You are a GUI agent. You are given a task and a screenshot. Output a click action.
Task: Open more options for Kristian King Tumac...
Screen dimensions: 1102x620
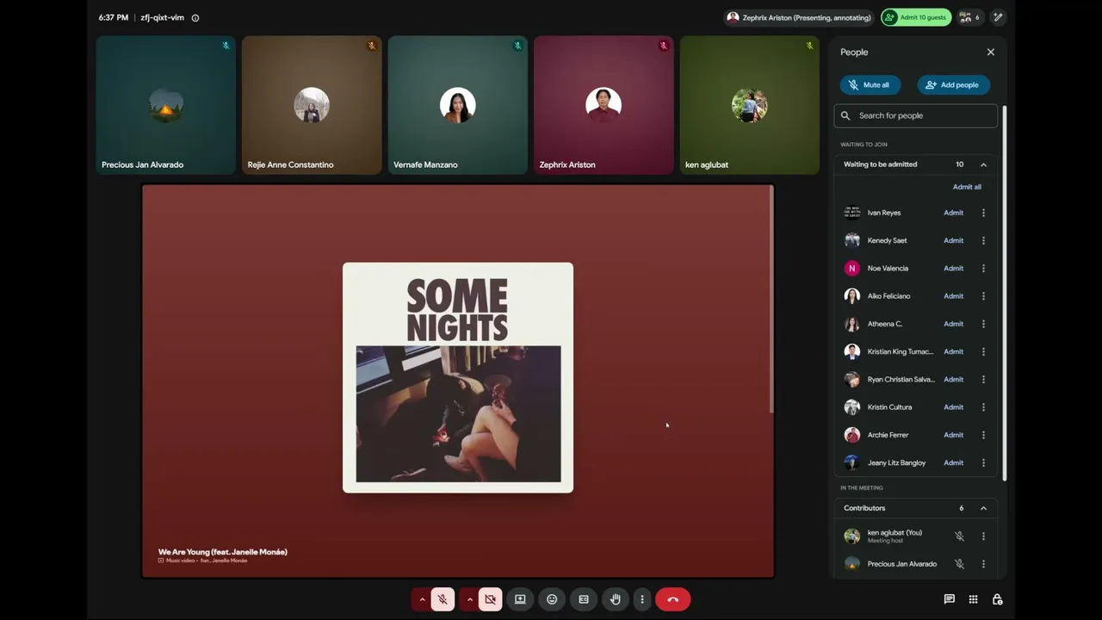coord(983,351)
